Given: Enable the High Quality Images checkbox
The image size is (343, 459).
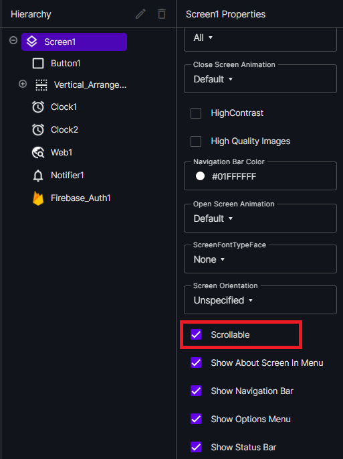Looking at the screenshot, I should pos(196,141).
